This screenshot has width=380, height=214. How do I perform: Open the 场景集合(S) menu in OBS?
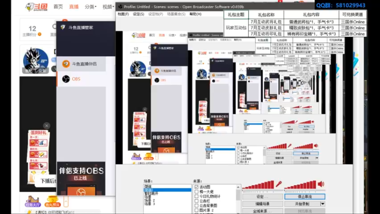[x=176, y=14]
